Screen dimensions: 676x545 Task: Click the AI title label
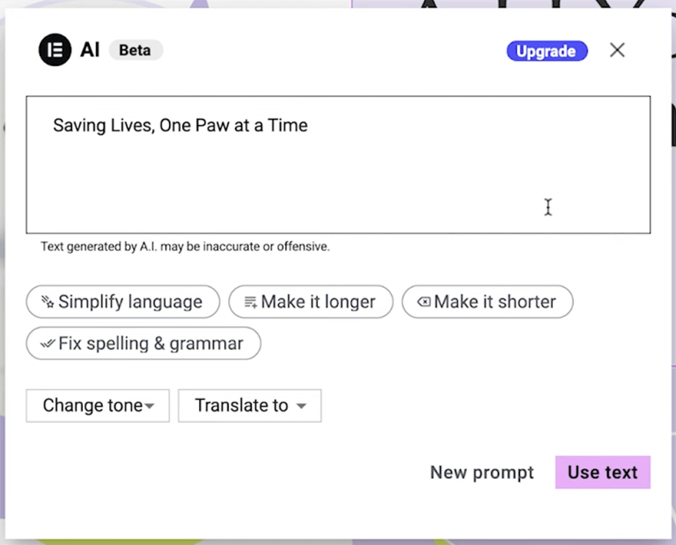[90, 50]
